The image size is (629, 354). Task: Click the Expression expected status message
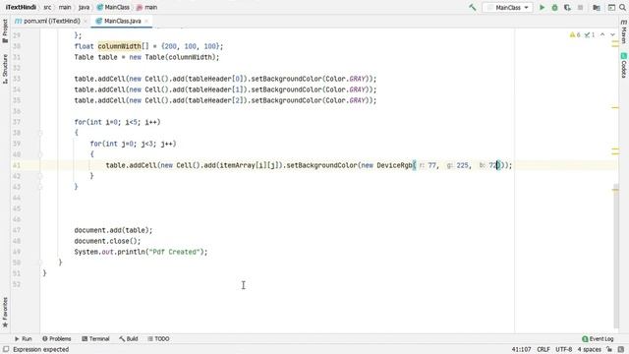[x=41, y=349]
